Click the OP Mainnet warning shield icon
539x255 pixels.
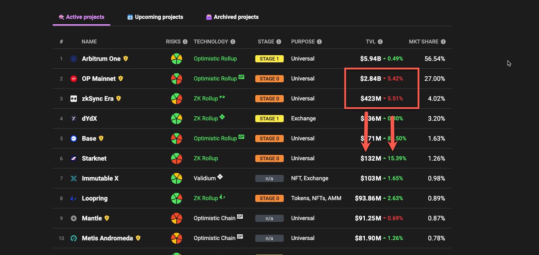coord(120,79)
